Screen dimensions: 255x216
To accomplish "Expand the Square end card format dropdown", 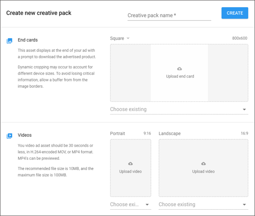I will click(119, 39).
